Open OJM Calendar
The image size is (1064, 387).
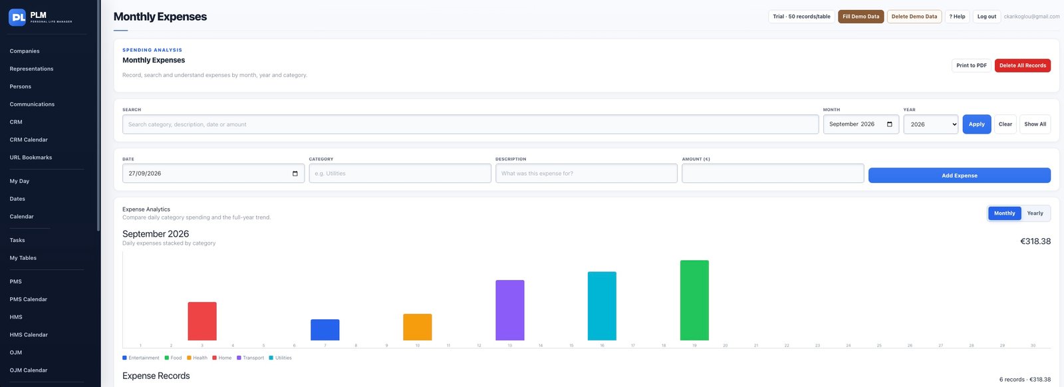click(29, 370)
